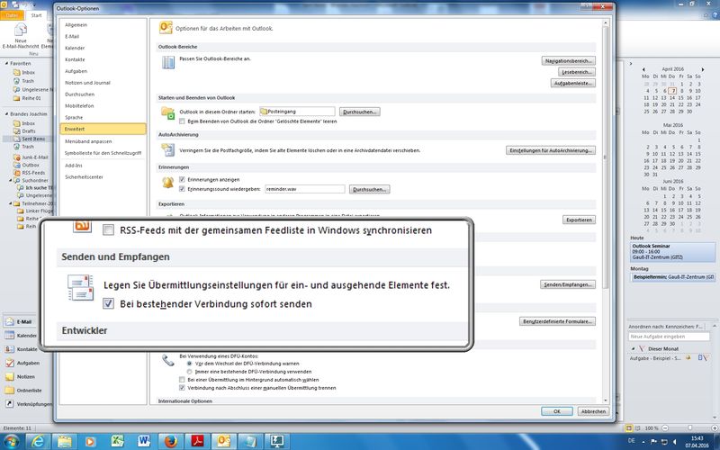Open Outlook Seminar appointment in To-Do bar
Screen dimensions: 720x450
pos(672,252)
